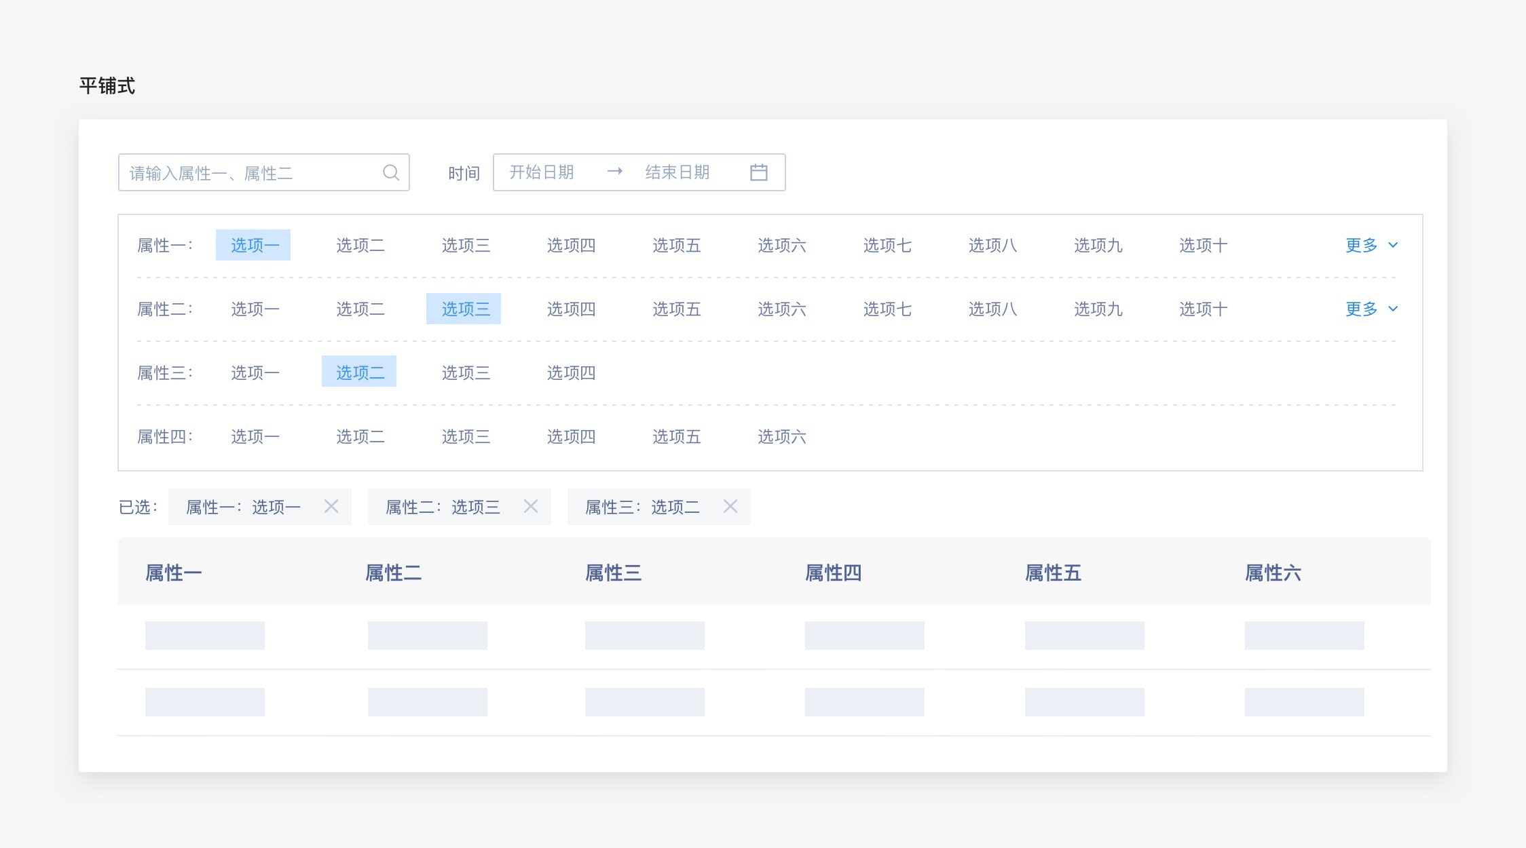Pick 选项九 in 属性二 row
This screenshot has width=1526, height=848.
click(x=1098, y=309)
